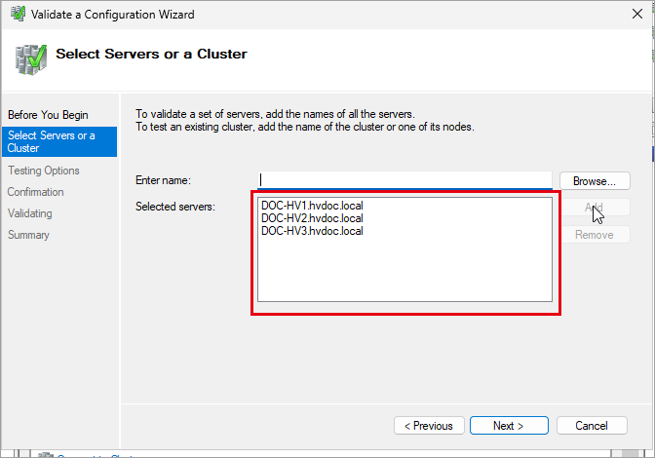Go back with the < Previous button
Screen dimensions: 655x458
[429, 426]
